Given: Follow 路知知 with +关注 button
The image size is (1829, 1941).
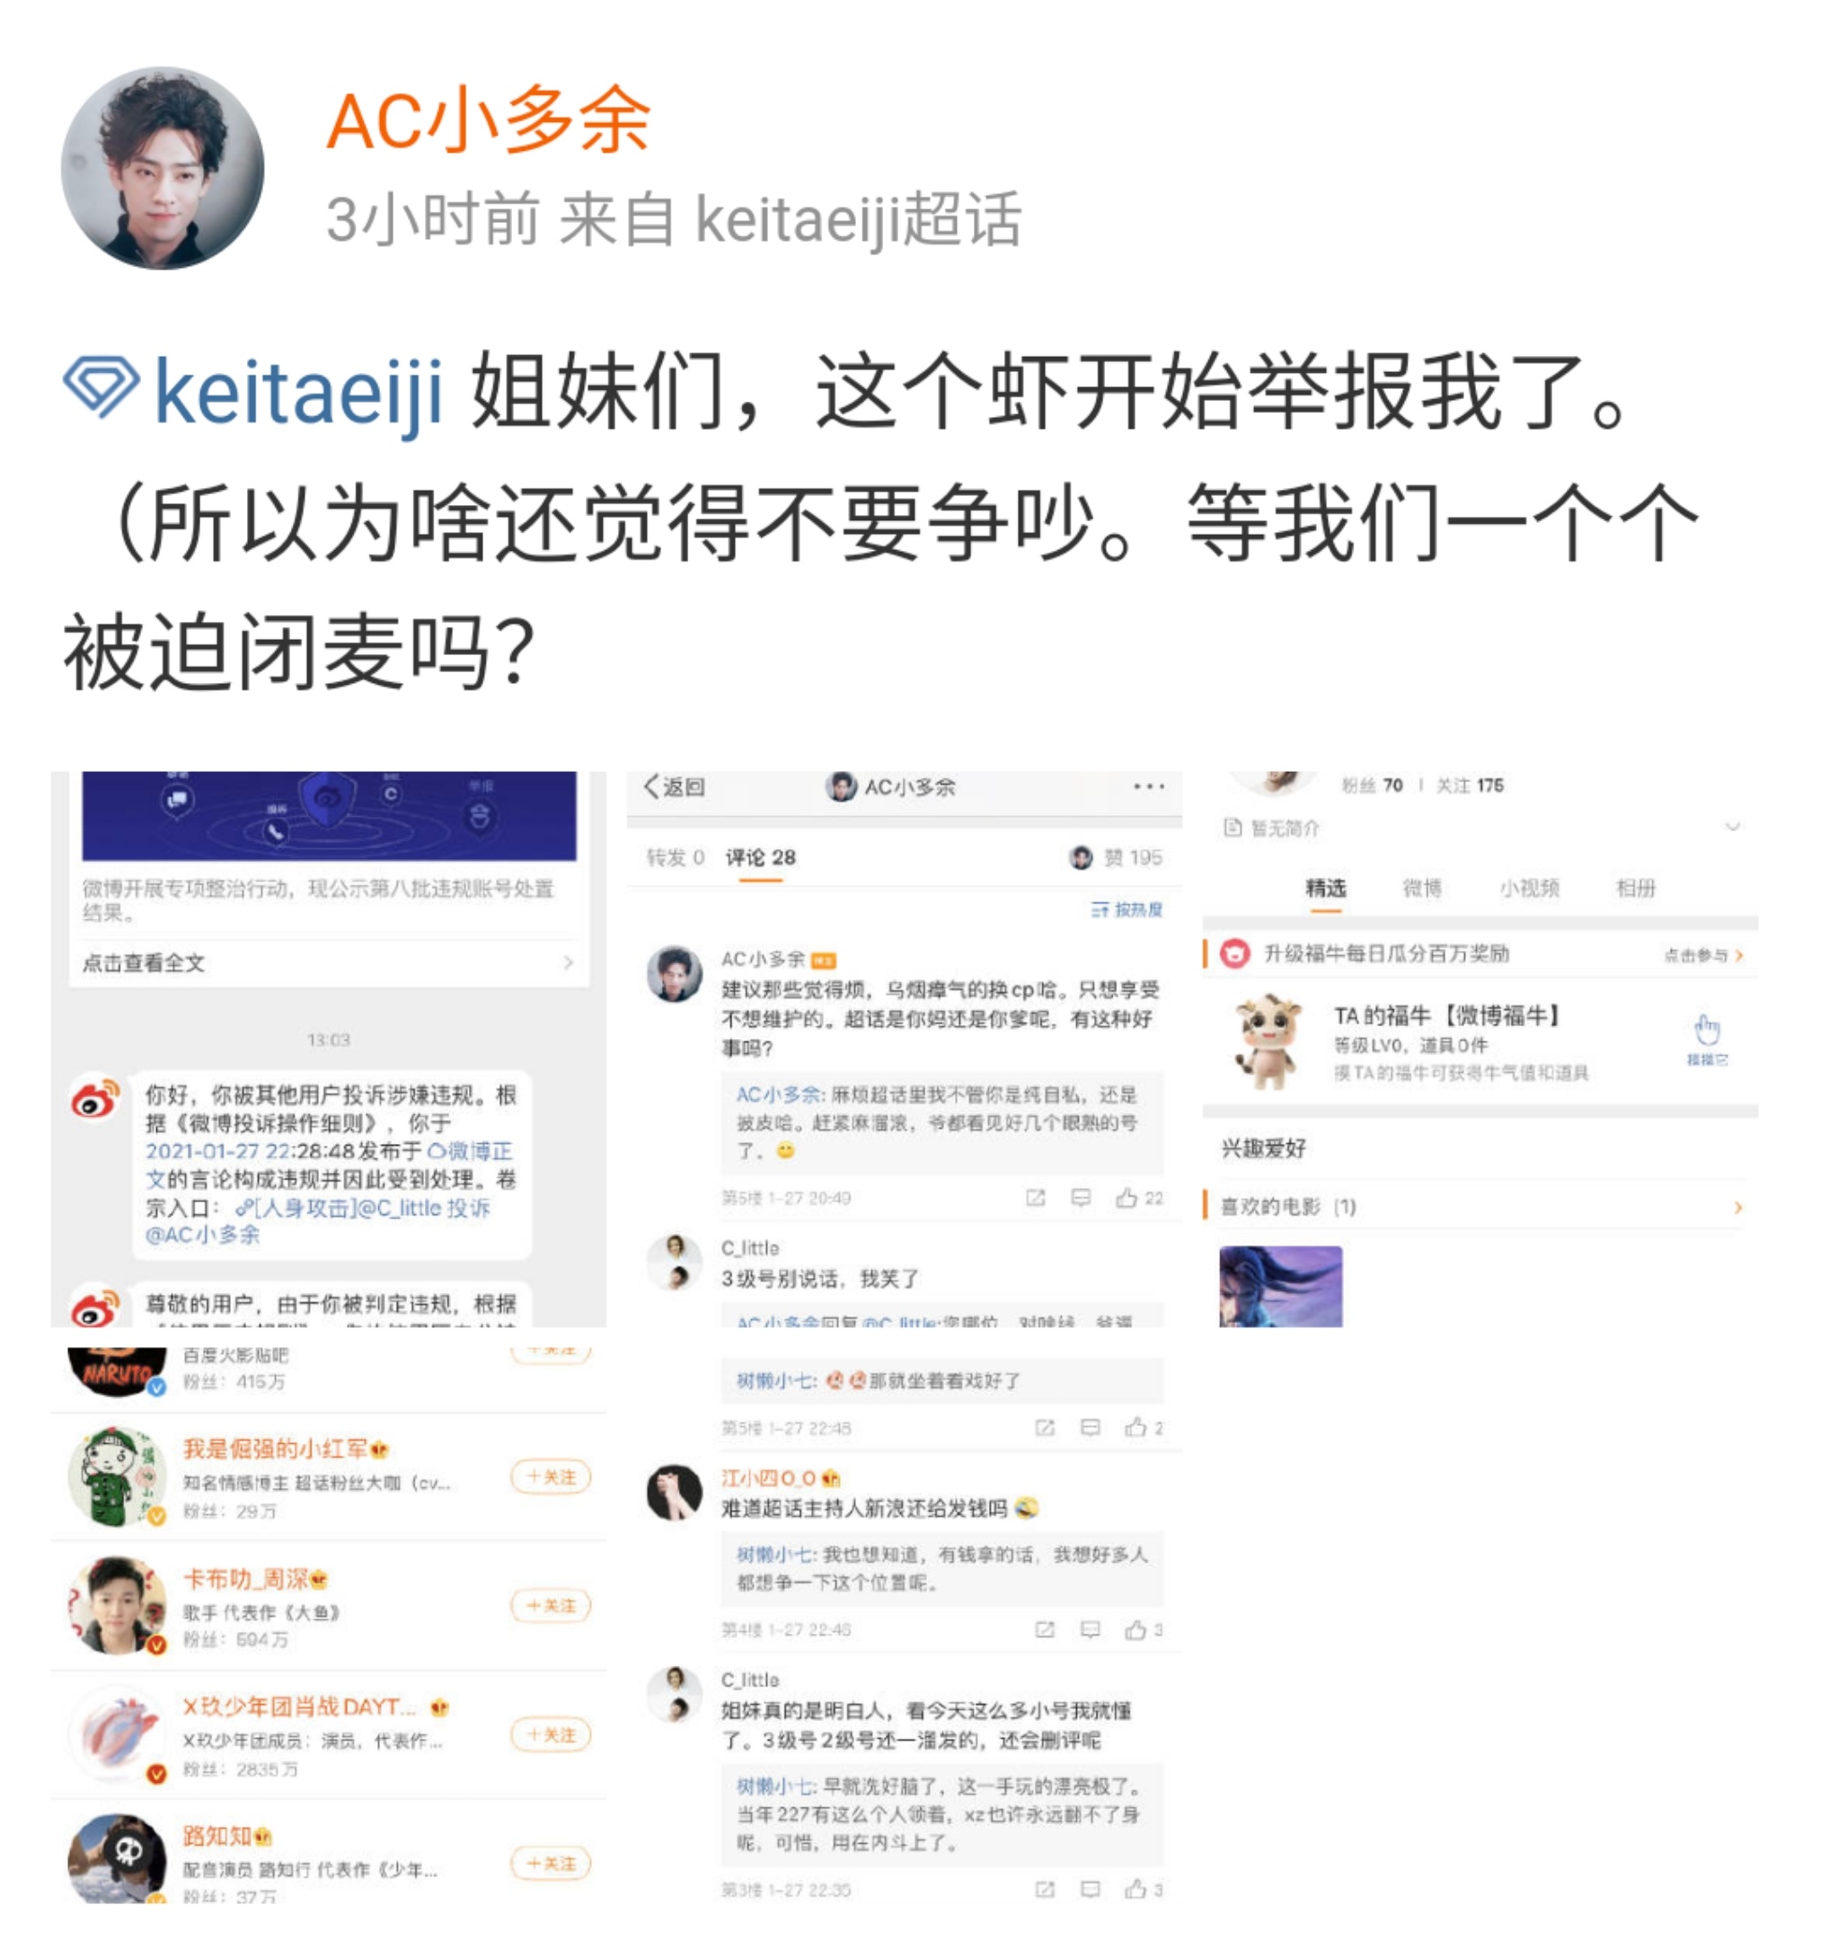Looking at the screenshot, I should coord(551,1864).
